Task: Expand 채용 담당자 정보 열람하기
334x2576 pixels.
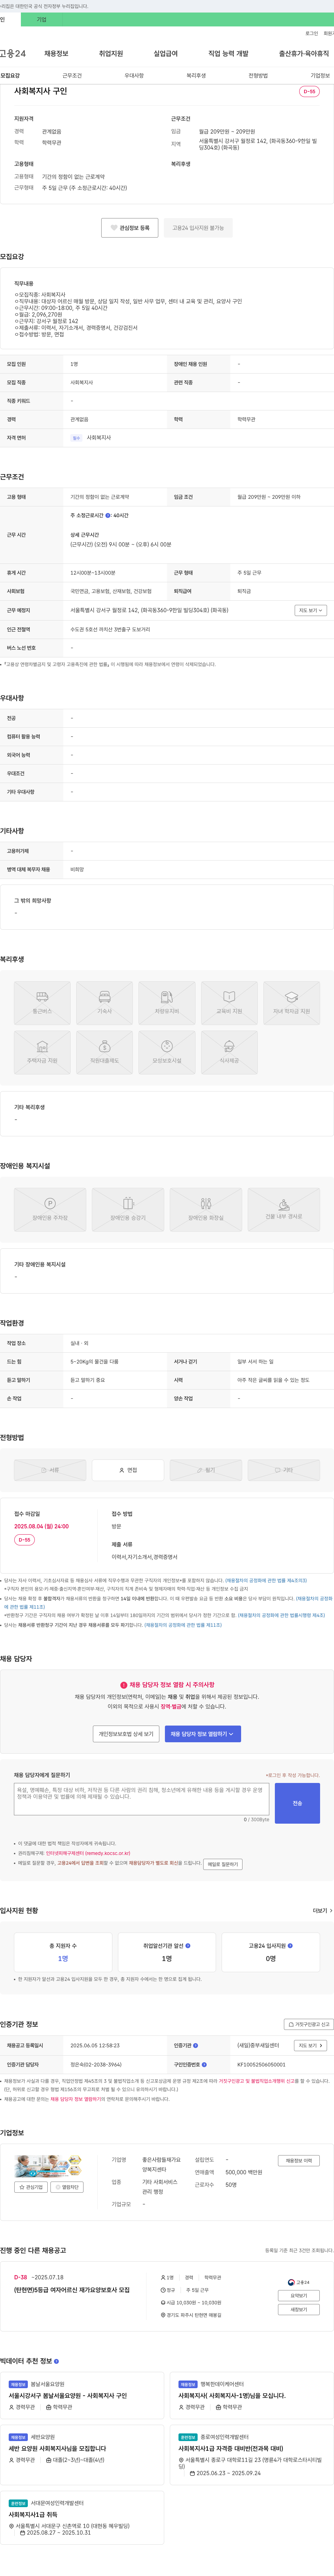Action: click(203, 1734)
